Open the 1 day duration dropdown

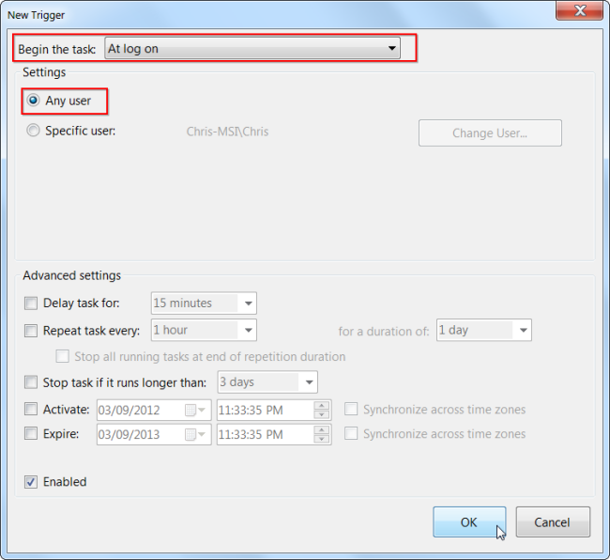pos(484,330)
